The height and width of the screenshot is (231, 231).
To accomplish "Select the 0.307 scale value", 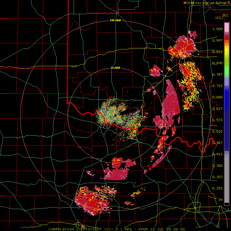I will point(217,177).
